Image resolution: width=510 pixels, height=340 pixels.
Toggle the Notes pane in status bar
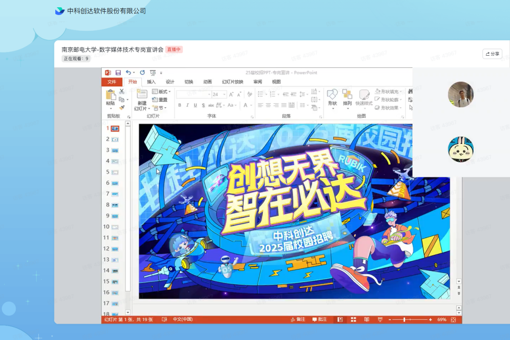pos(298,320)
